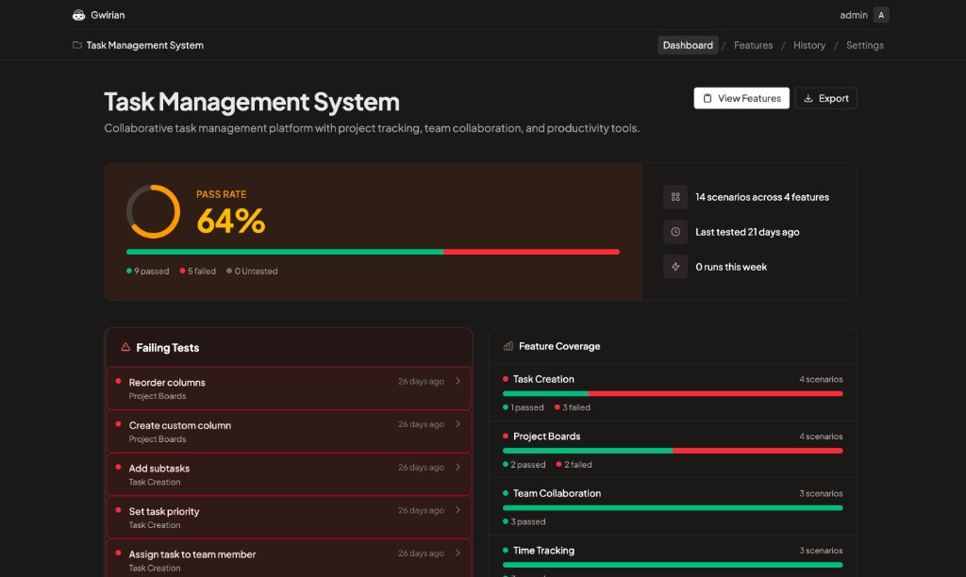Click the grid icon next to 14 scenarios
The image size is (966, 577).
[x=675, y=197]
